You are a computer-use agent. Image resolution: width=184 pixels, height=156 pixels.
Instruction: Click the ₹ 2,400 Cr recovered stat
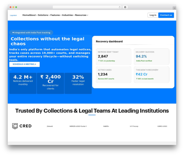pos(50,83)
